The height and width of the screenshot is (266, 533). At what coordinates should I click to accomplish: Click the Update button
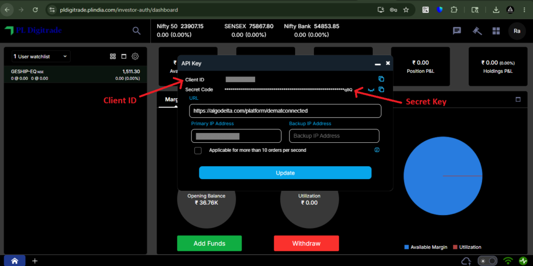[285, 172]
